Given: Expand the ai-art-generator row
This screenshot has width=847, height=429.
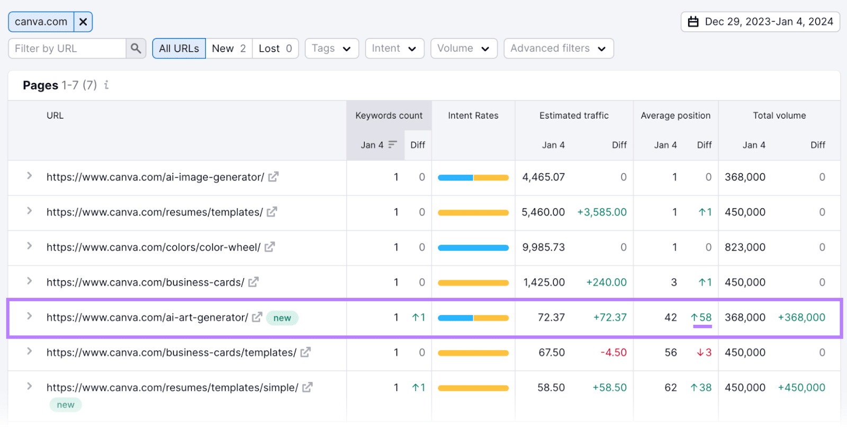Looking at the screenshot, I should [30, 316].
